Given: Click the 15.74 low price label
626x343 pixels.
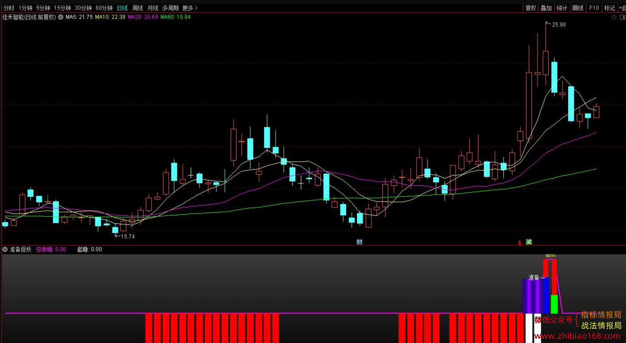Looking at the screenshot, I should [x=128, y=236].
